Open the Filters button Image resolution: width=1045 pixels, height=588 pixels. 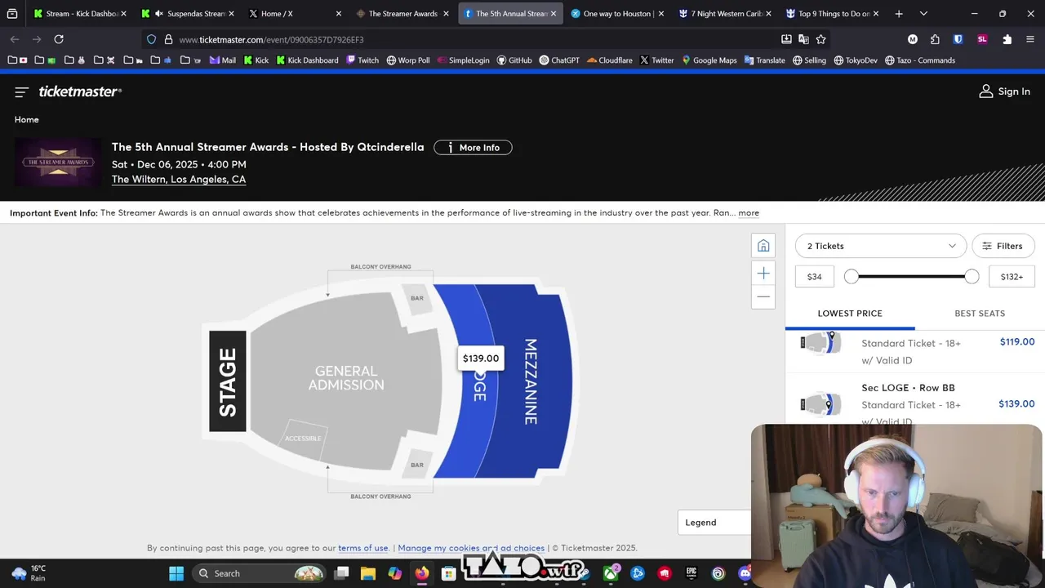tap(1003, 246)
